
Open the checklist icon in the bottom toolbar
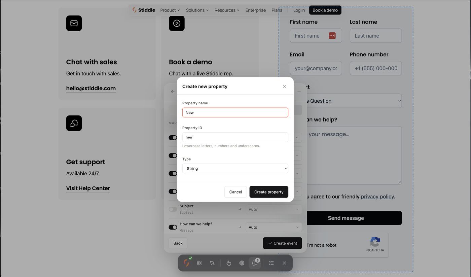271,263
